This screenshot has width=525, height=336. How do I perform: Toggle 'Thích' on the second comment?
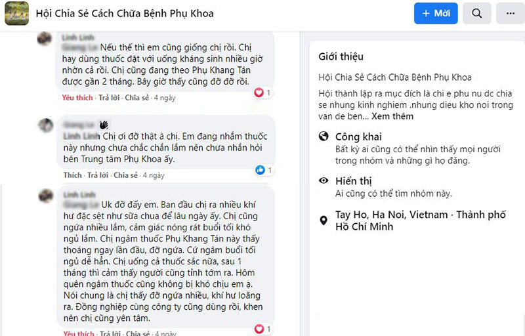(73, 175)
